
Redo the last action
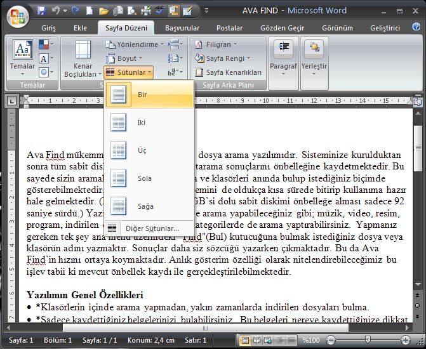[76, 11]
